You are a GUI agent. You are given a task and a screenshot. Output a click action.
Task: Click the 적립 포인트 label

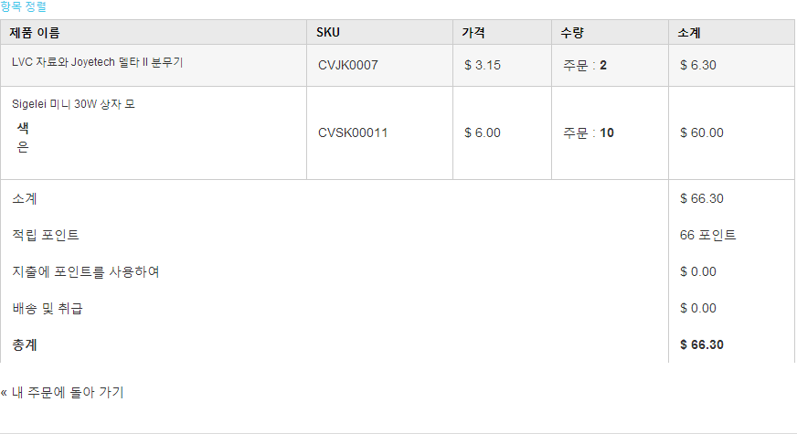click(x=46, y=235)
